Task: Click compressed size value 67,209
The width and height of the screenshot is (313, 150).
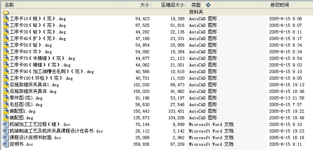Action: (x=178, y=144)
